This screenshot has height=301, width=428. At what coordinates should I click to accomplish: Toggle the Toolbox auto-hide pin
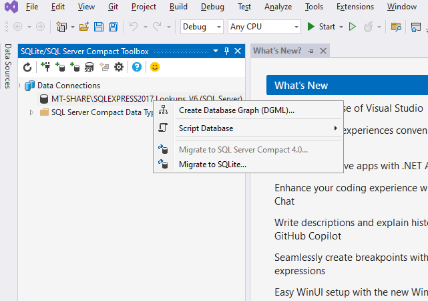[x=226, y=51]
